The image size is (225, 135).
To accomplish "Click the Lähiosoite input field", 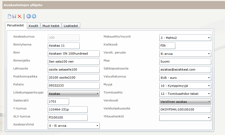I will pos(74,69).
